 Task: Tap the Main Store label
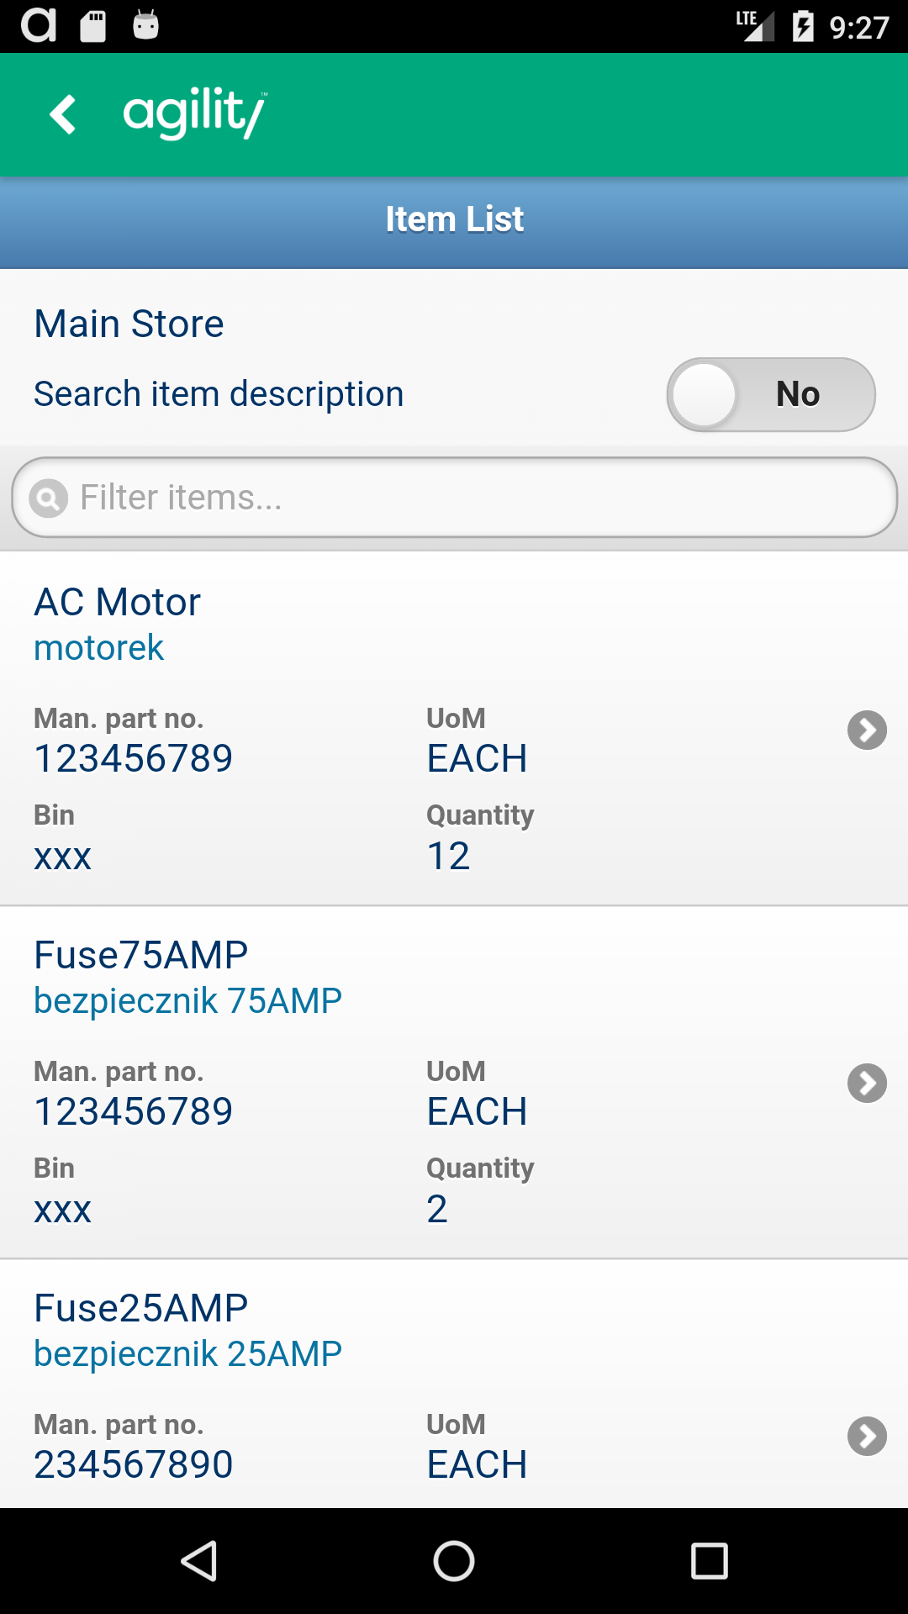[129, 324]
